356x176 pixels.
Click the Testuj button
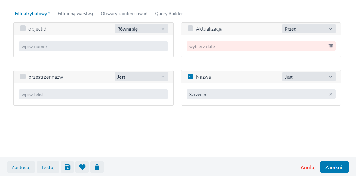pos(48,167)
